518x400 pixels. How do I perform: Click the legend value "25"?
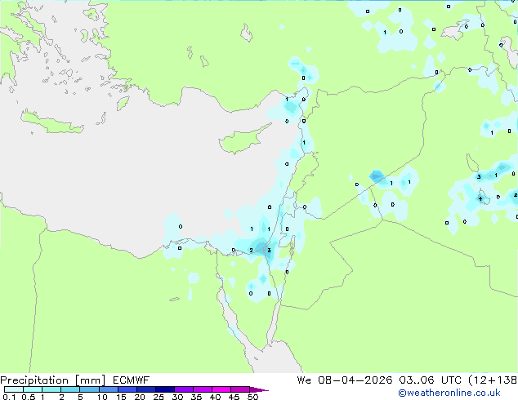point(159,397)
